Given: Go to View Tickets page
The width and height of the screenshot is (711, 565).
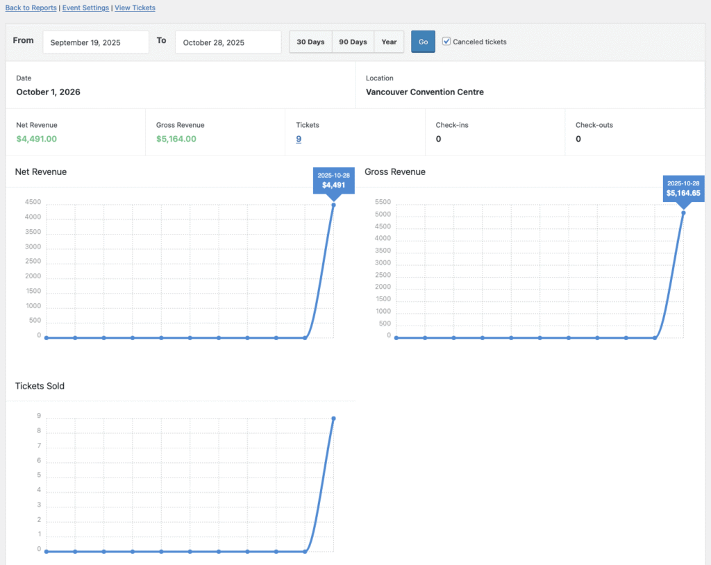Looking at the screenshot, I should [135, 8].
